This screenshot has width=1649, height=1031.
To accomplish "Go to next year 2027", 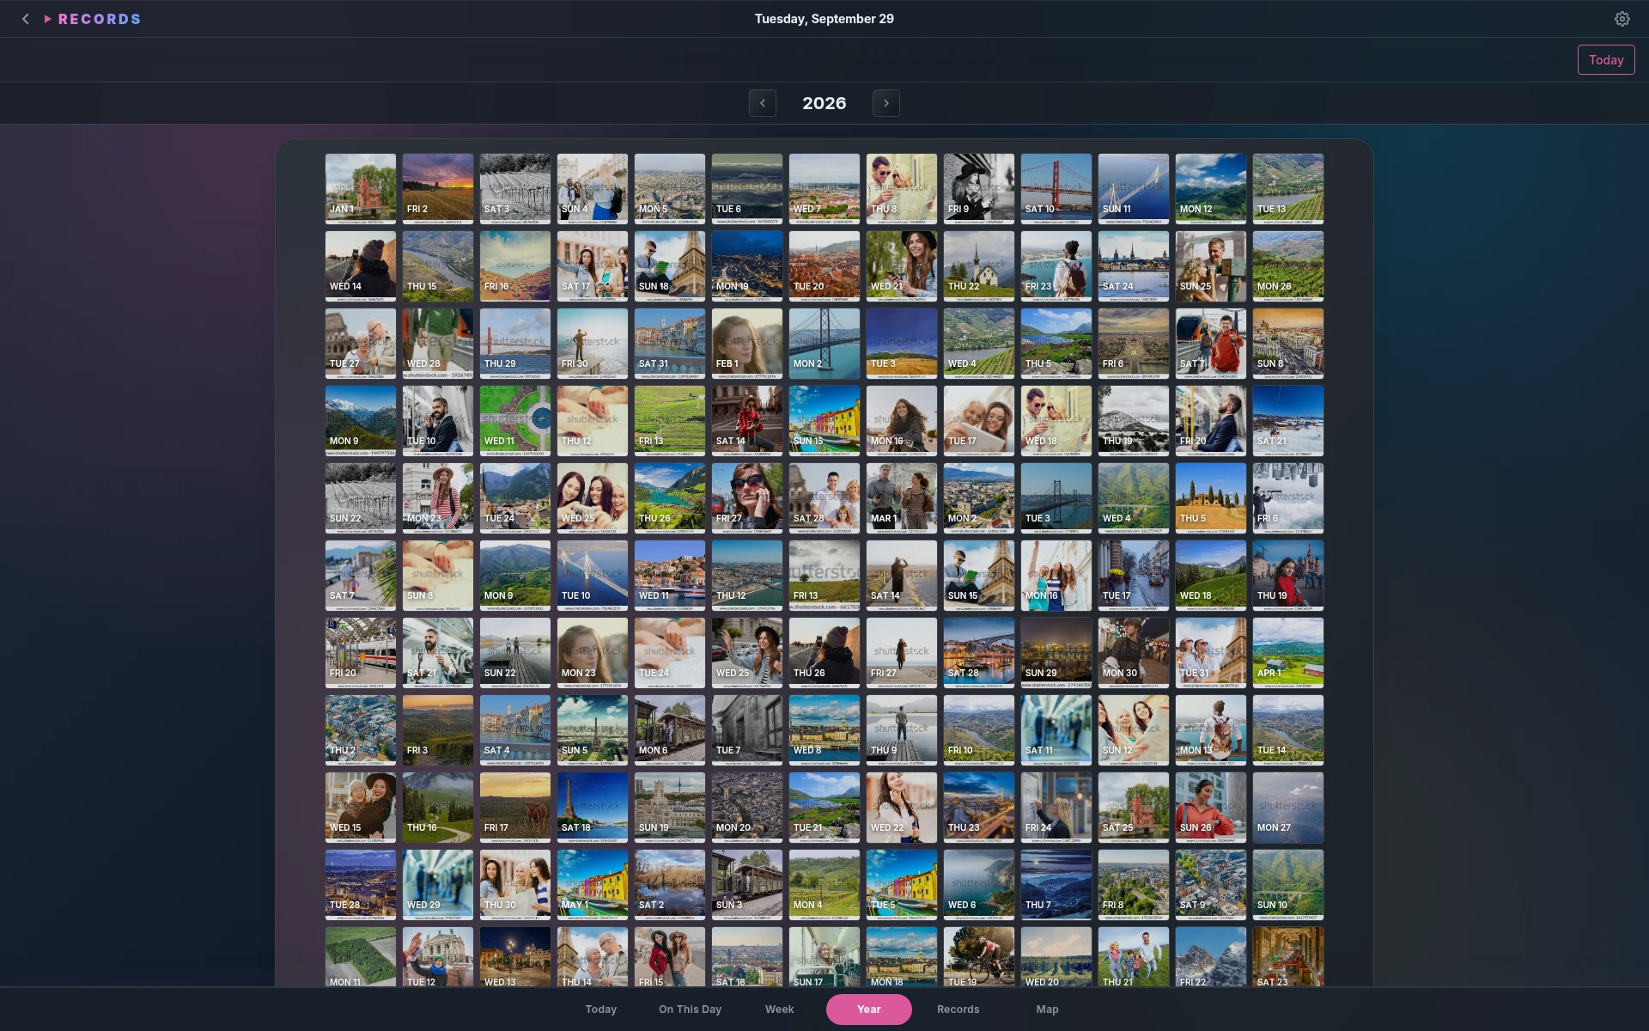I will 886,103.
